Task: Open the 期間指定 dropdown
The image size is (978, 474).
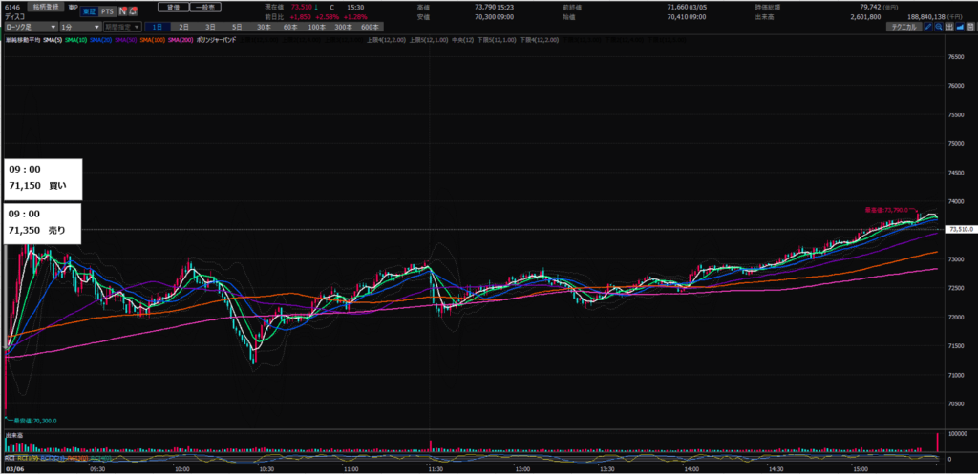Action: coord(123,27)
